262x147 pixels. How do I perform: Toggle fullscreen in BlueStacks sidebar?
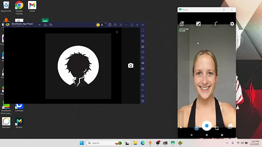(143, 30)
